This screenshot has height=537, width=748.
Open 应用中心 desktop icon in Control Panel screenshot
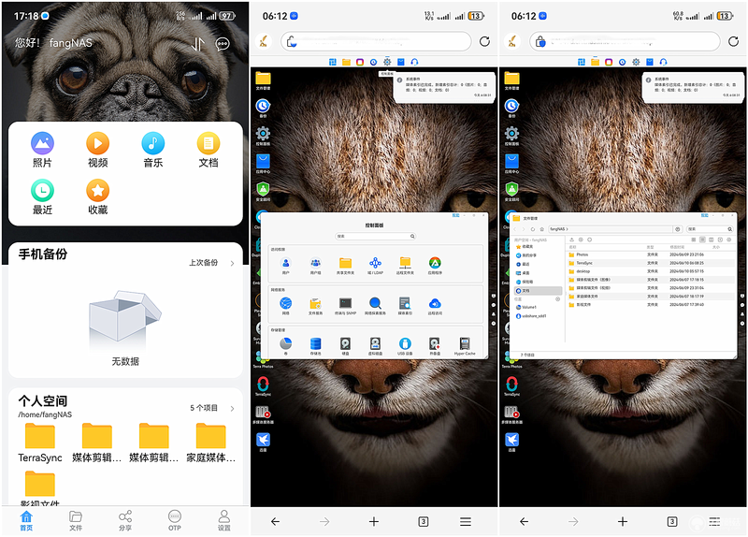click(x=263, y=164)
